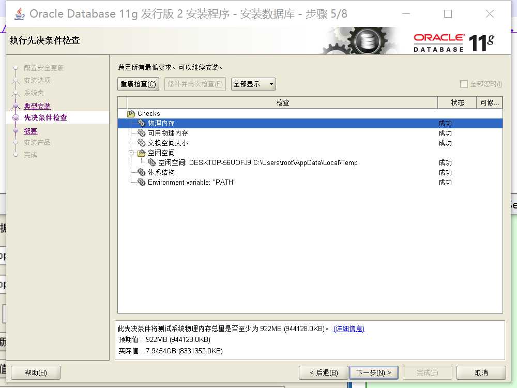Click 成功 status of 交换空间大小 row
Viewport: 517px width, 388px height.
click(x=445, y=143)
